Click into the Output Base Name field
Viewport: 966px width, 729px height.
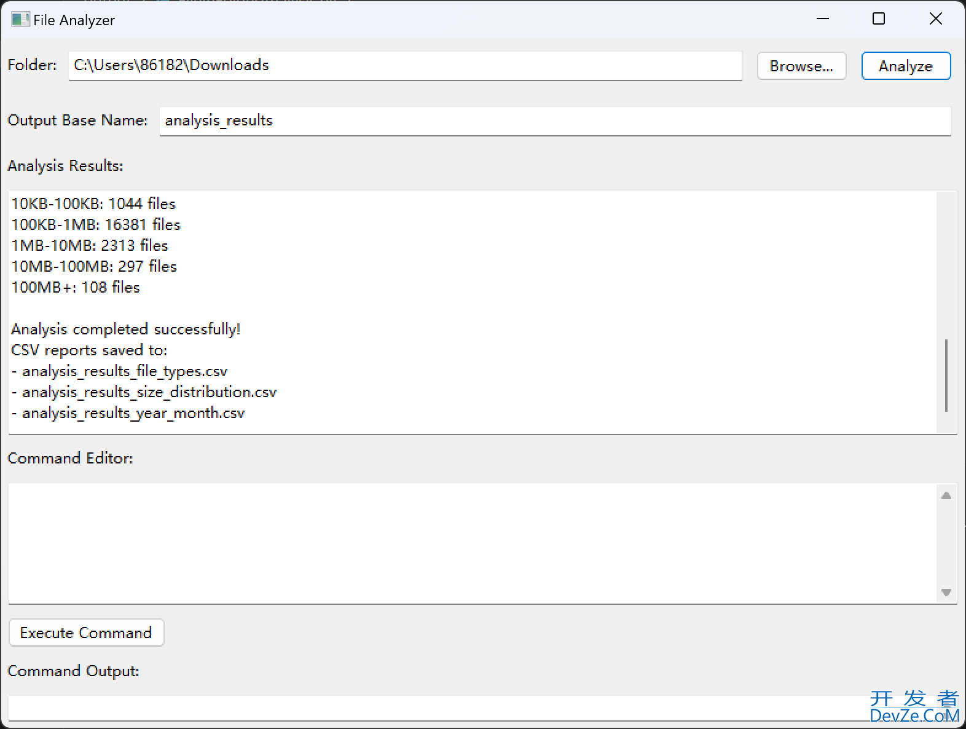click(554, 120)
